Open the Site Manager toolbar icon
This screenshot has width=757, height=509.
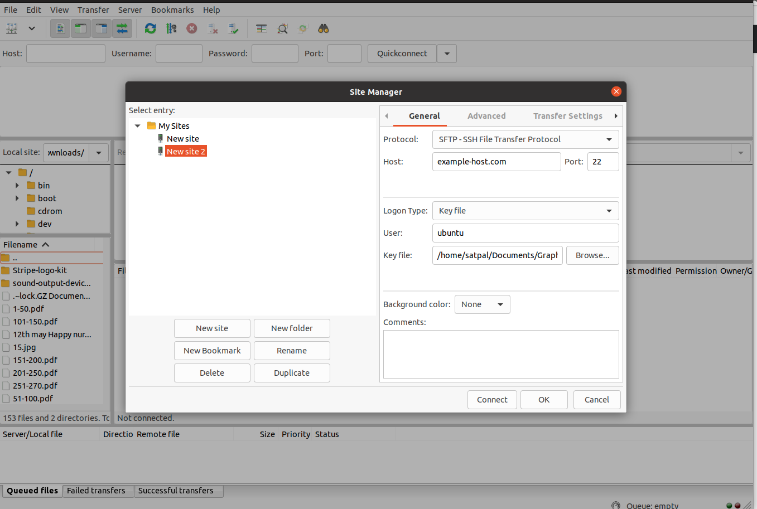pyautogui.click(x=11, y=28)
